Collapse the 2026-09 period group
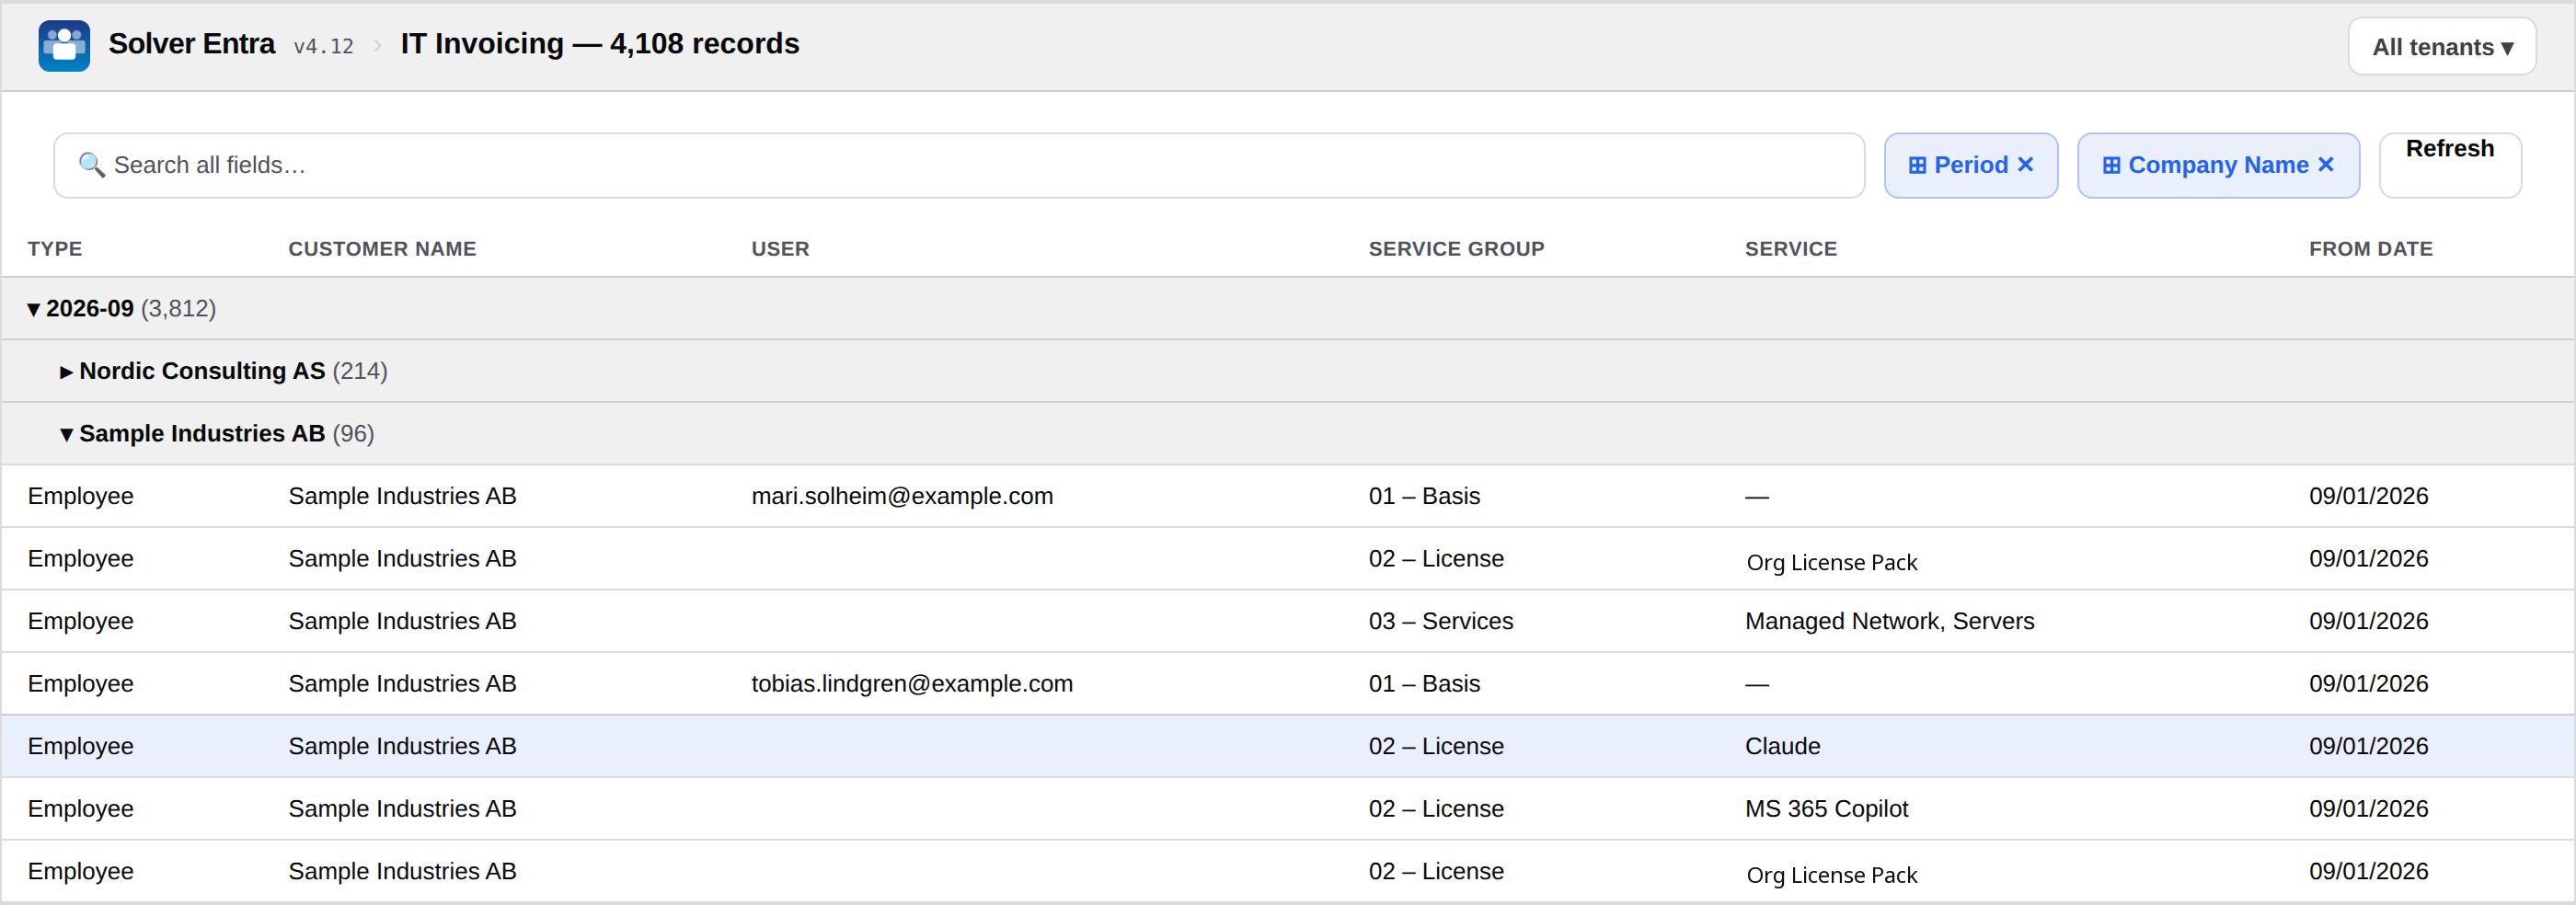 click(x=34, y=309)
